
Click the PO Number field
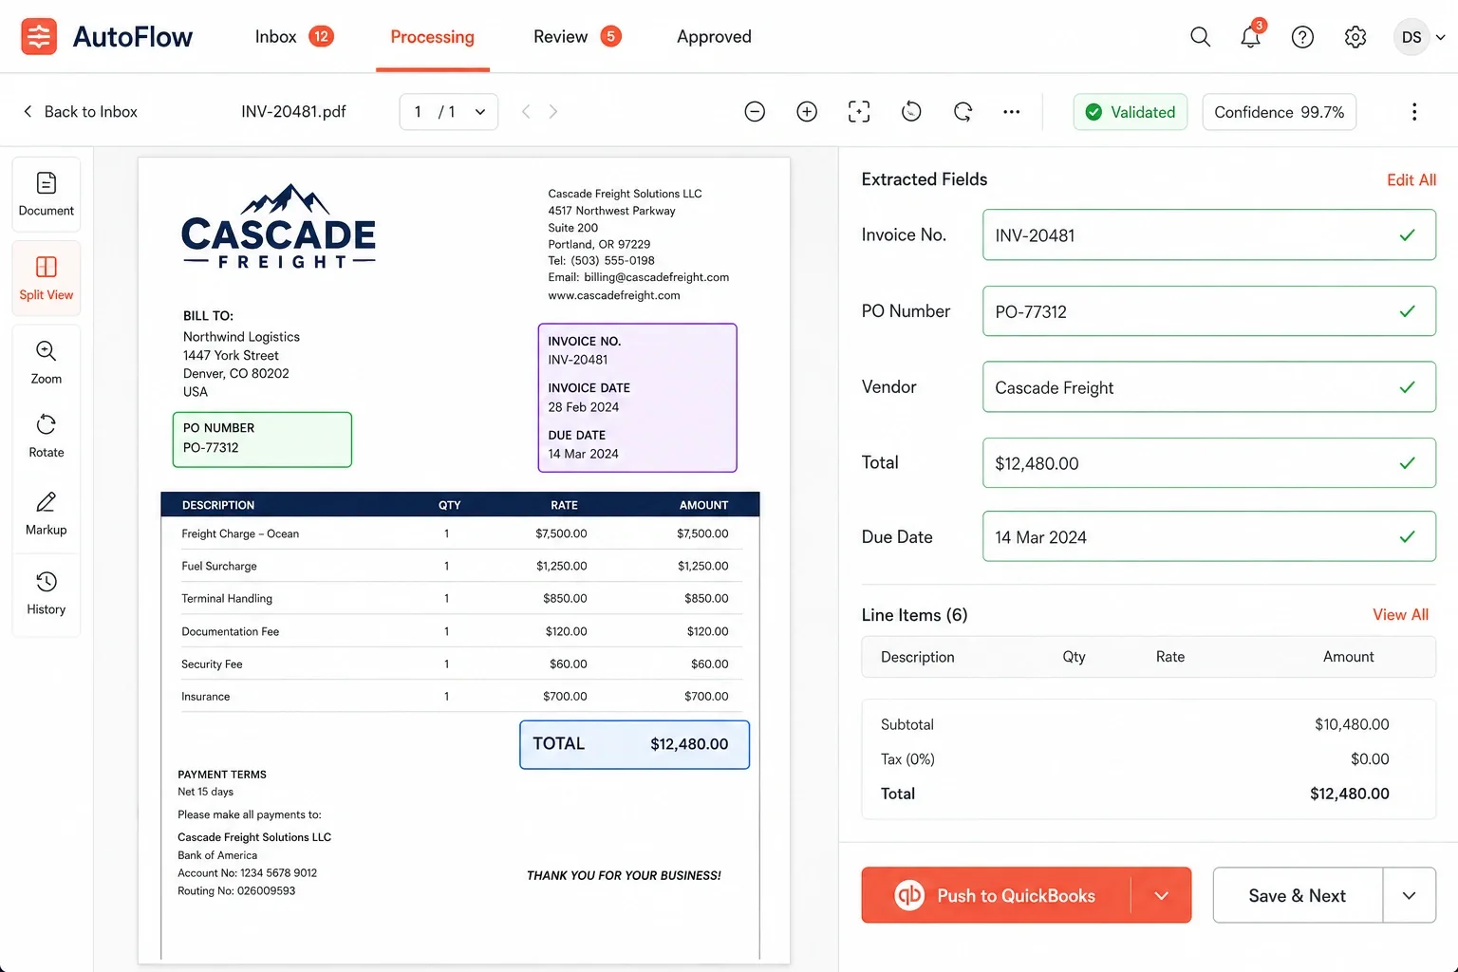[1209, 311]
